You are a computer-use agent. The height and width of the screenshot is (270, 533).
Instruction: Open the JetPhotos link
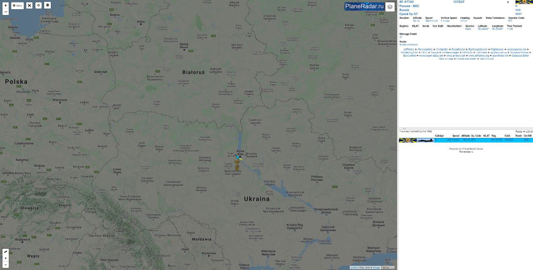pos(408,50)
